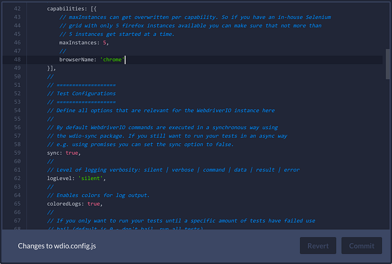Click line number 42 in gutter

coord(17,9)
